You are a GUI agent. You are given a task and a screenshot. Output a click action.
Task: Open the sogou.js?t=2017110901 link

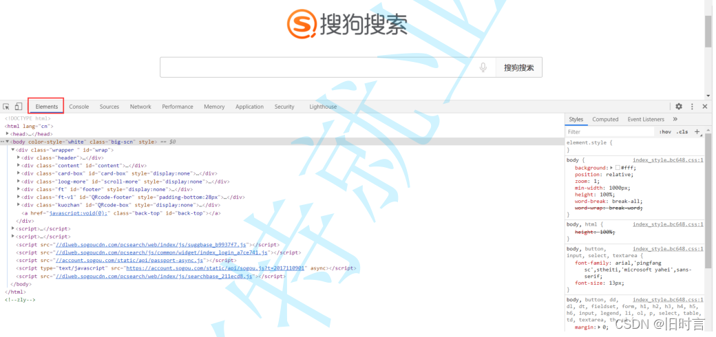(x=215, y=269)
